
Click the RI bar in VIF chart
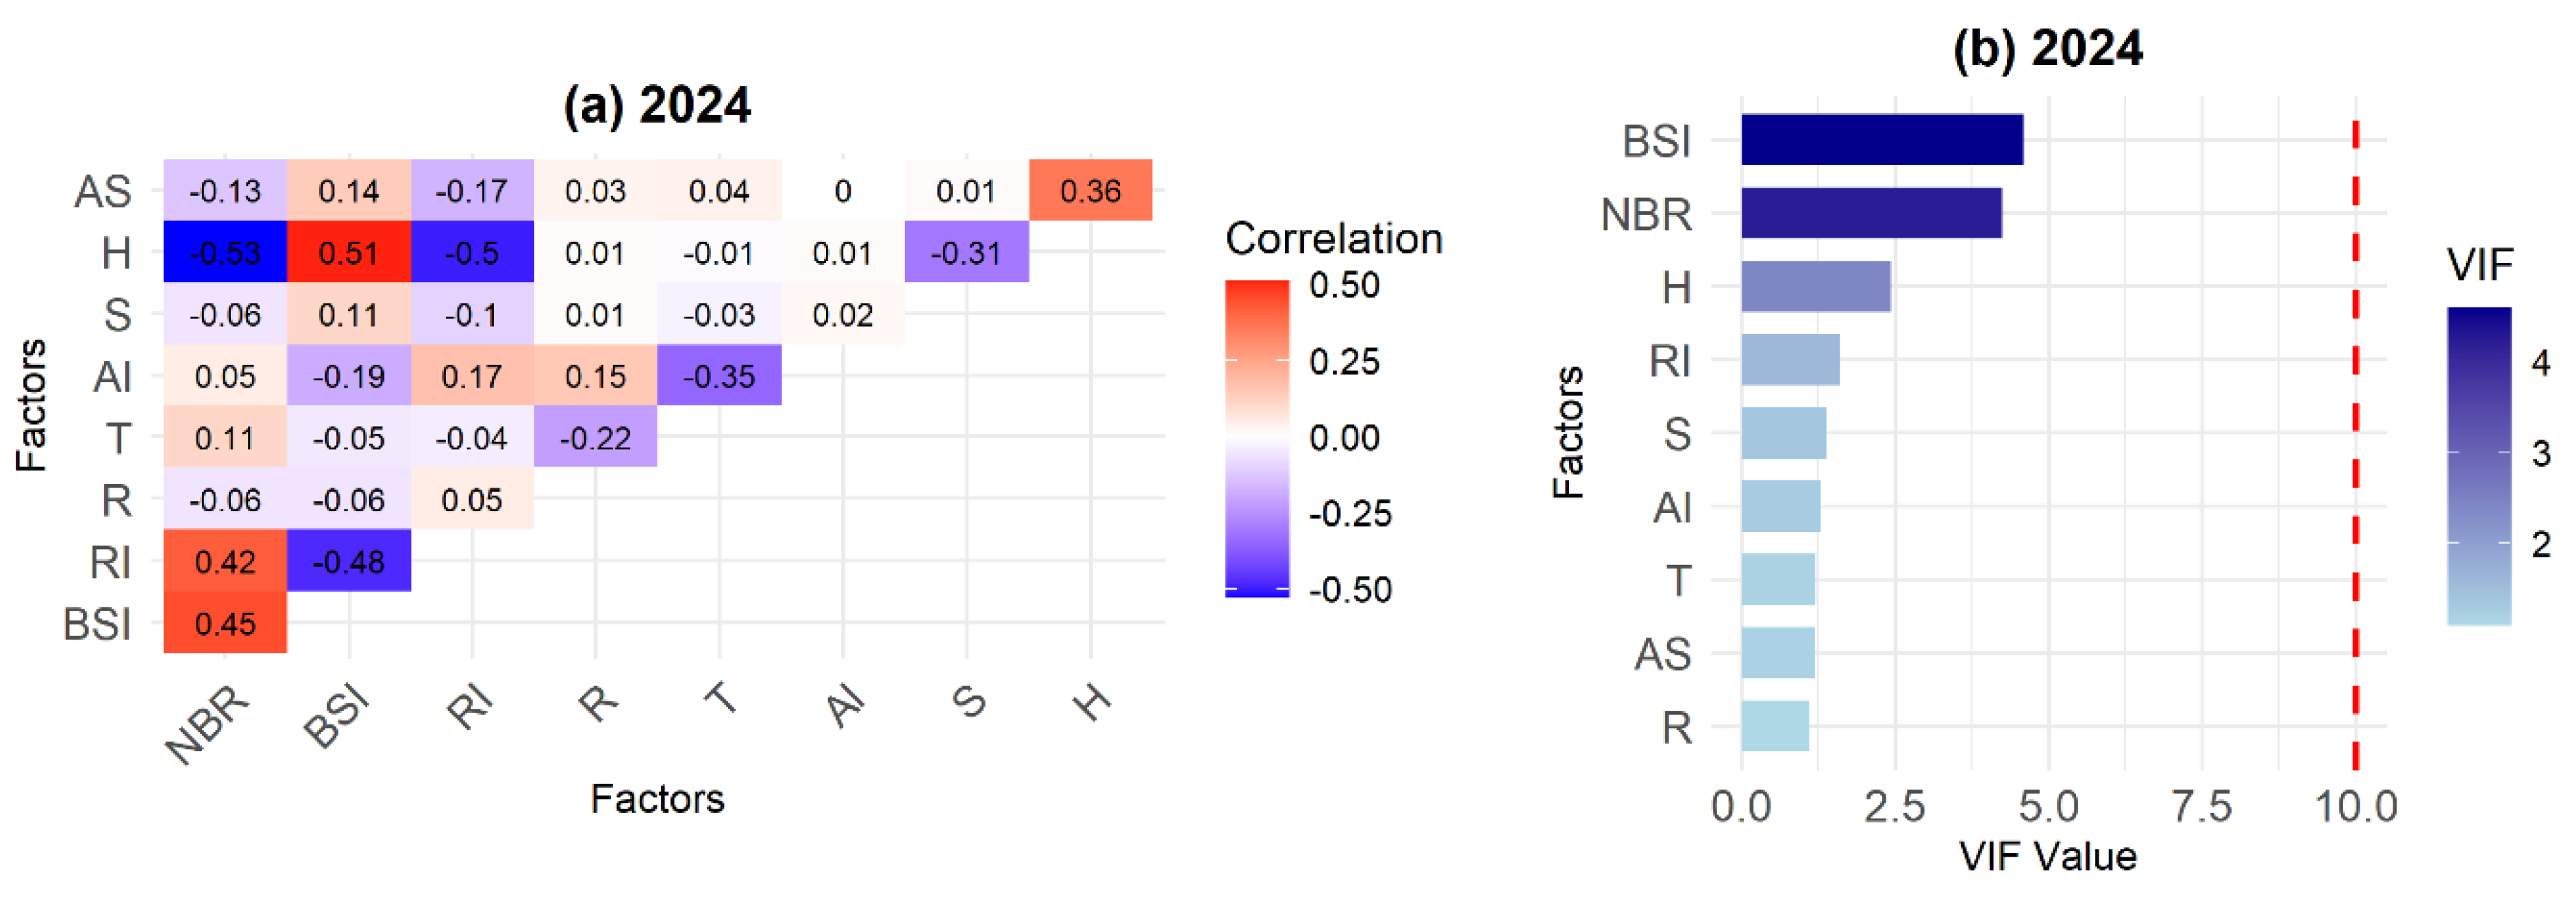click(x=1790, y=360)
